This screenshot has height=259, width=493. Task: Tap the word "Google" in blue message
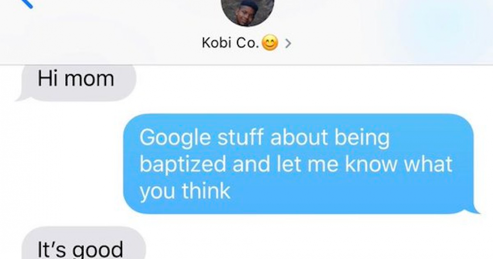tap(175, 139)
